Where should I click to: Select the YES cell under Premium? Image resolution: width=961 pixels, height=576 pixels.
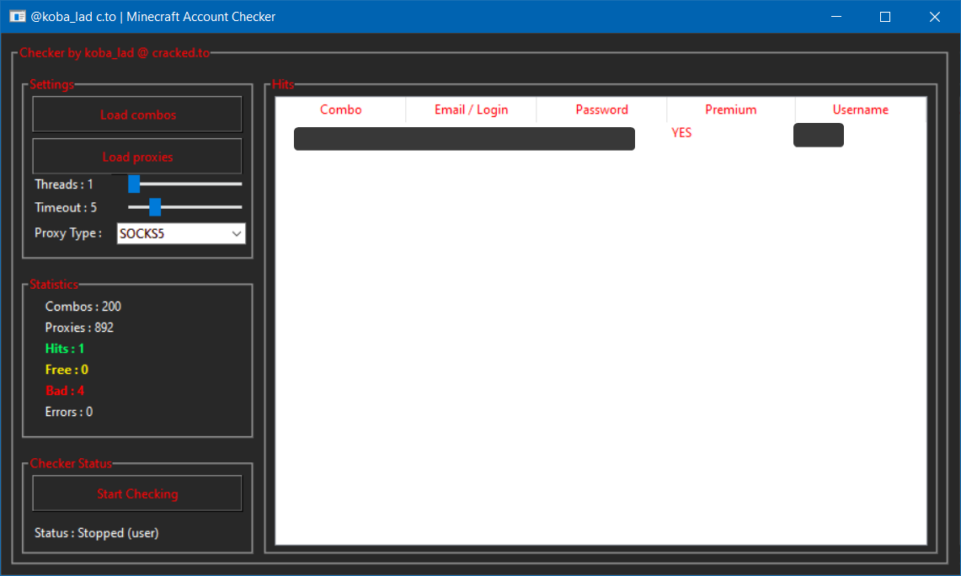(x=681, y=133)
